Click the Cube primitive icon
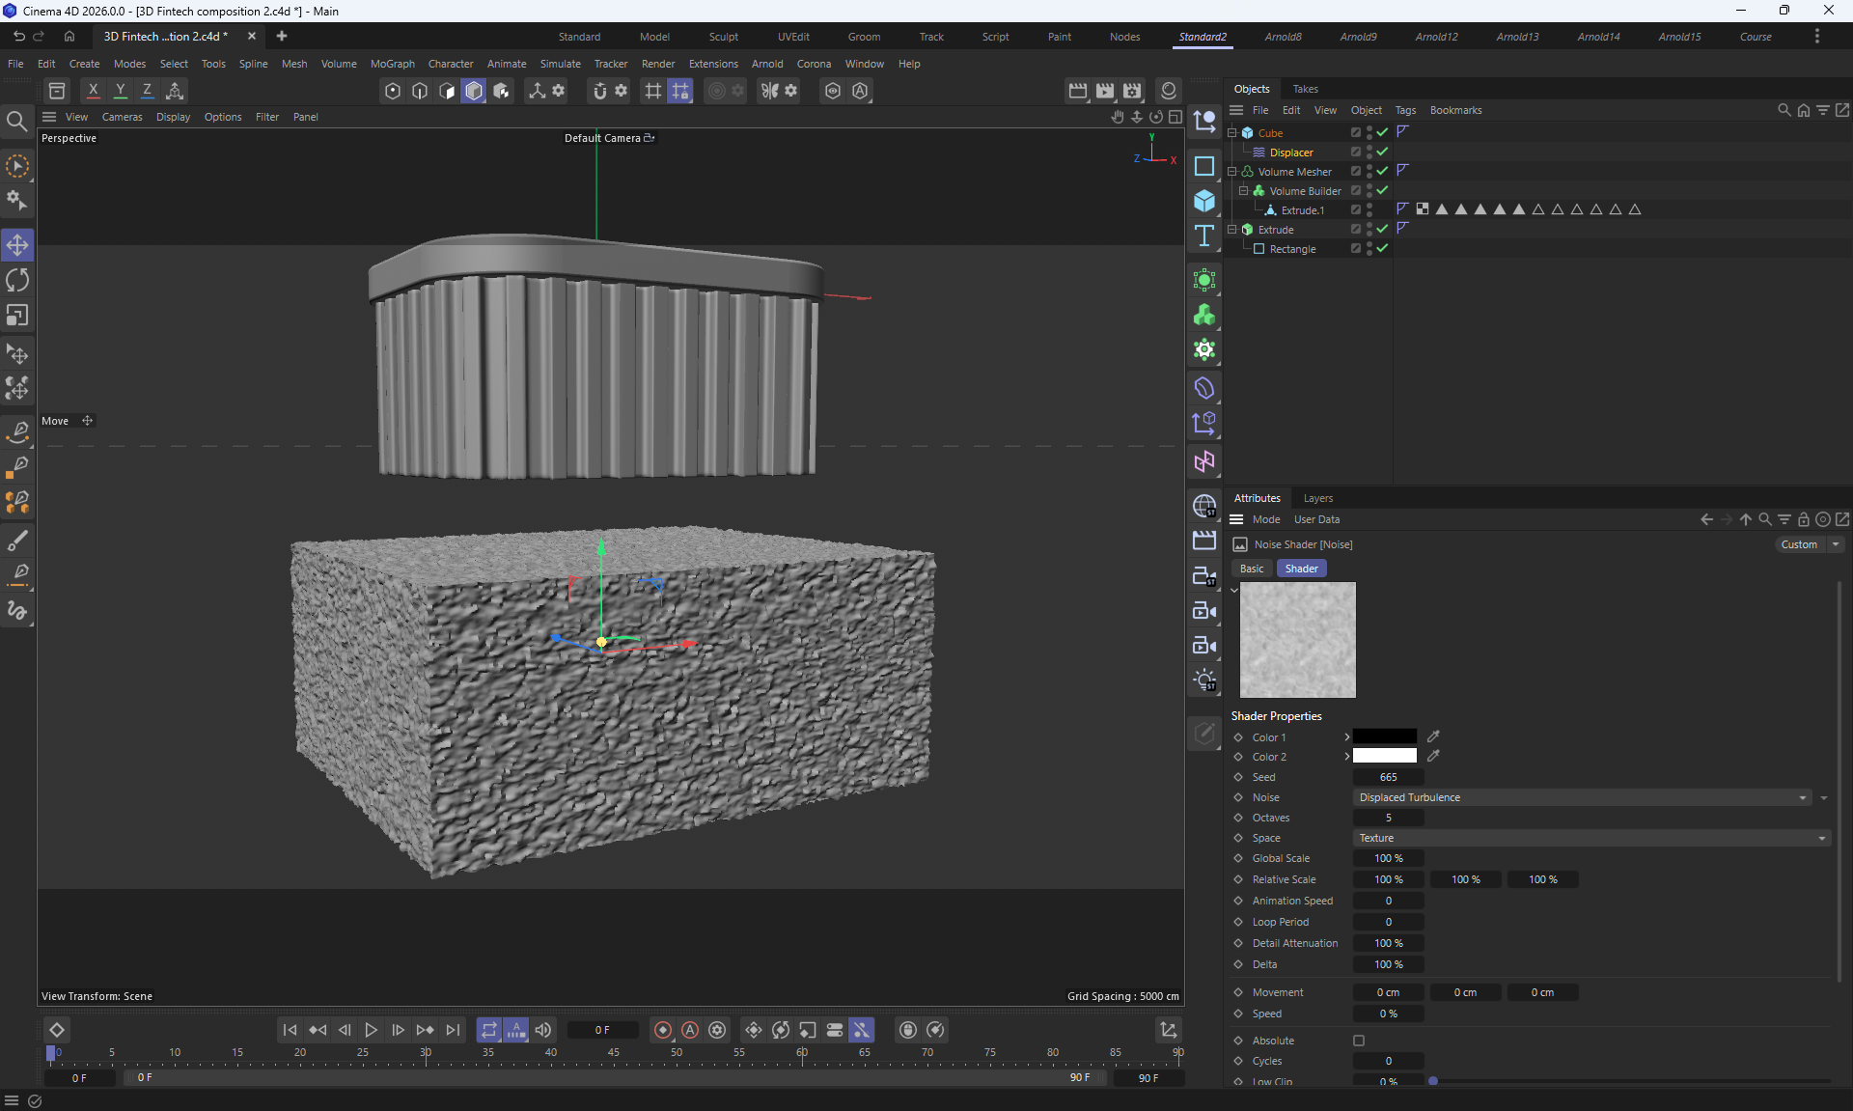1853x1111 pixels. click(x=1204, y=201)
